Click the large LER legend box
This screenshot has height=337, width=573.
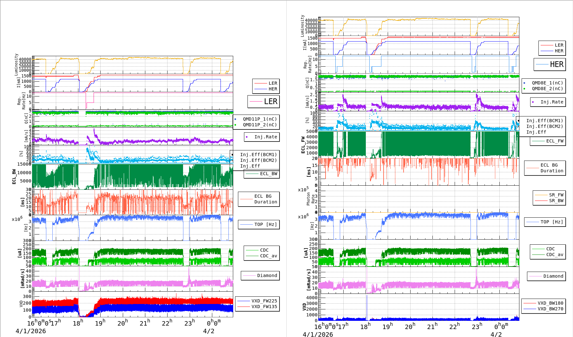point(263,102)
